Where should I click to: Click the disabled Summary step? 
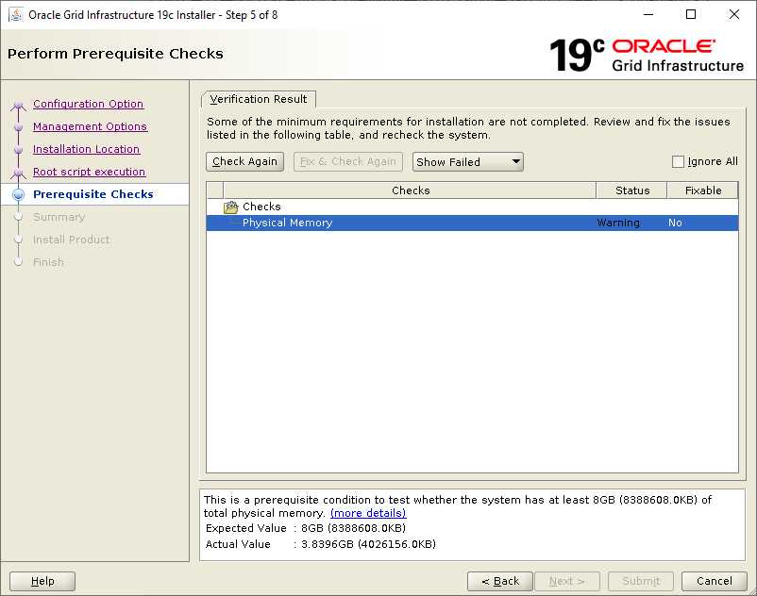coord(59,217)
